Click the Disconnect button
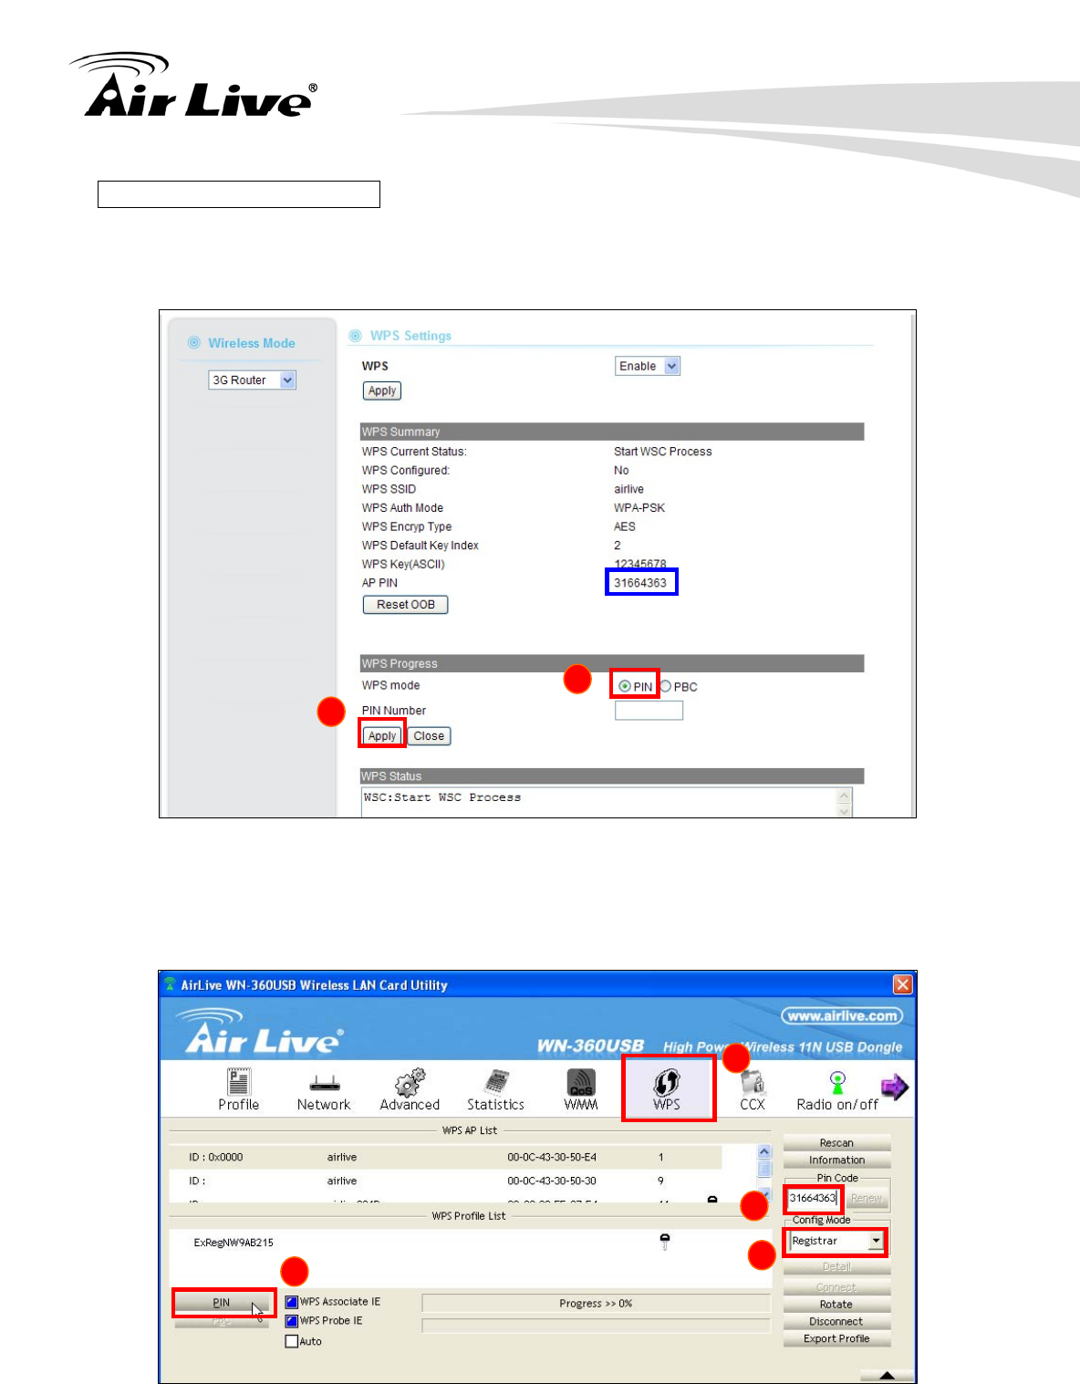 836,1322
